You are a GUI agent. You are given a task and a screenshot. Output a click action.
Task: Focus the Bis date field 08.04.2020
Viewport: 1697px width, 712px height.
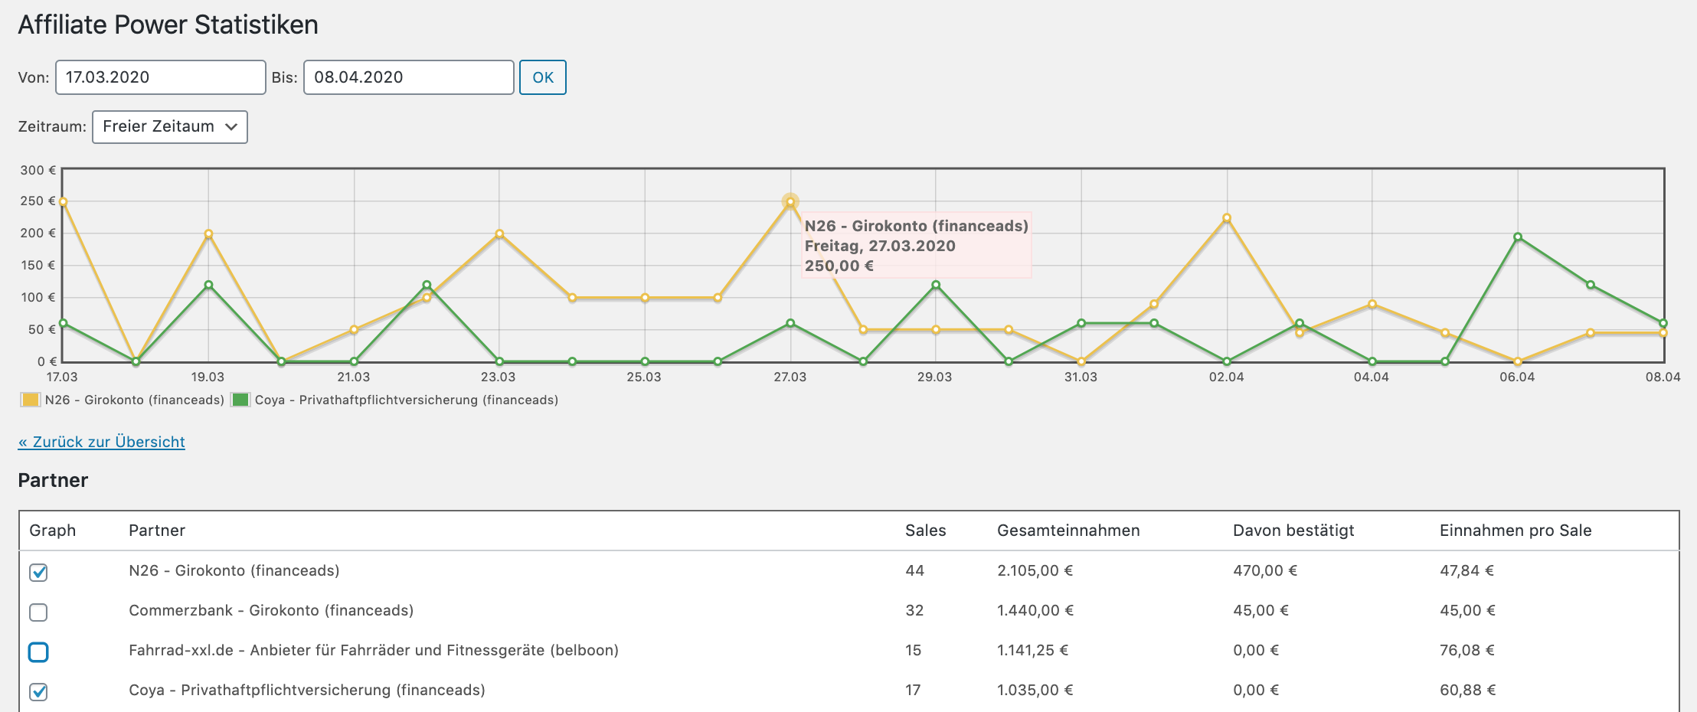tap(409, 77)
